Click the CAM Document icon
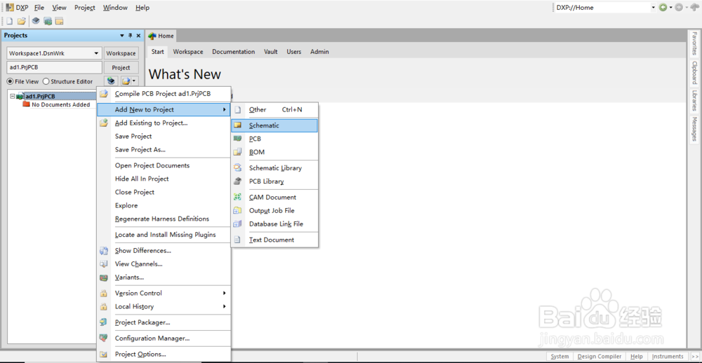 coord(238,197)
